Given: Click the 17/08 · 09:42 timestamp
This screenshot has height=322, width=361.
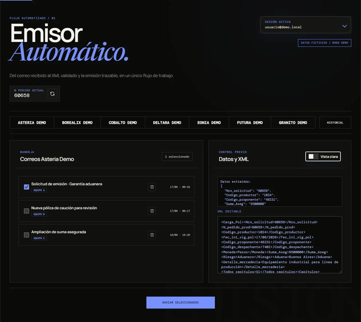Looking at the screenshot, I should point(180,187).
